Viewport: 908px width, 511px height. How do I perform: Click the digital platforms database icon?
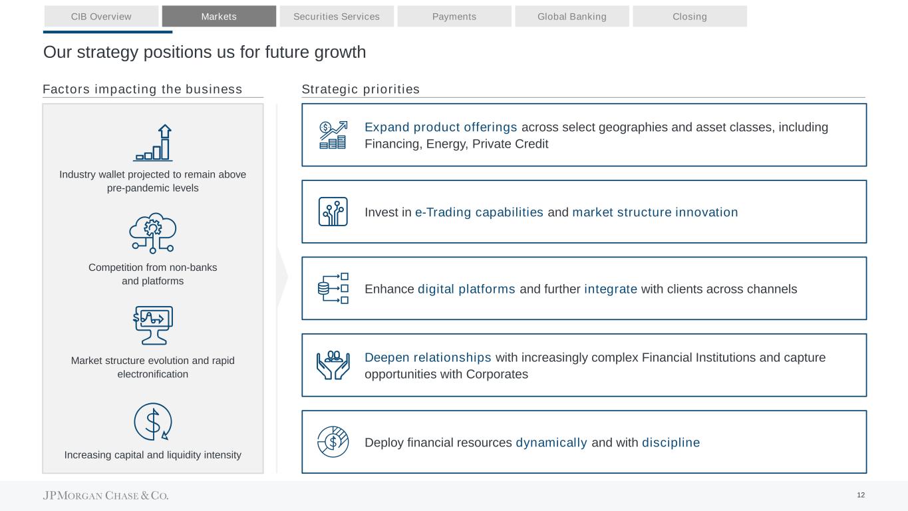point(333,288)
